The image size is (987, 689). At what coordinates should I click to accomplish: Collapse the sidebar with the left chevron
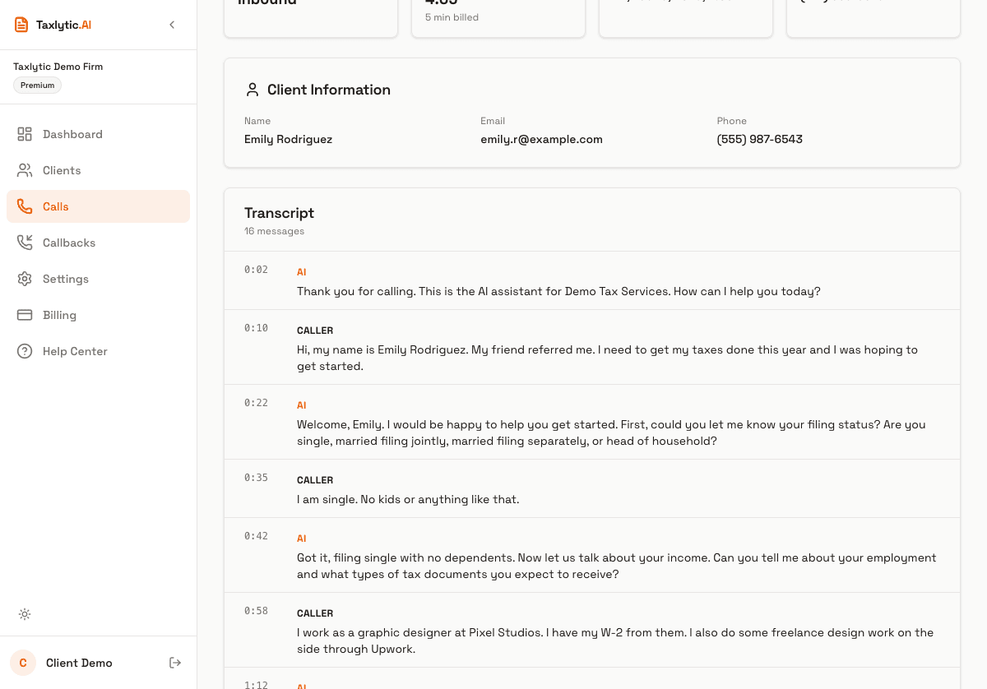click(172, 25)
